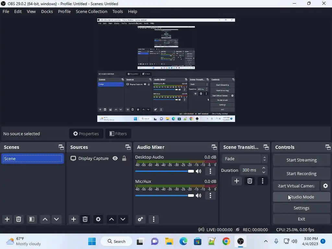This screenshot has width=332, height=249.
Task: Click the Filters button
Action: click(x=118, y=134)
